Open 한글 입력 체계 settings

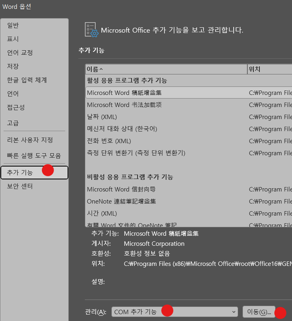(x=34, y=80)
